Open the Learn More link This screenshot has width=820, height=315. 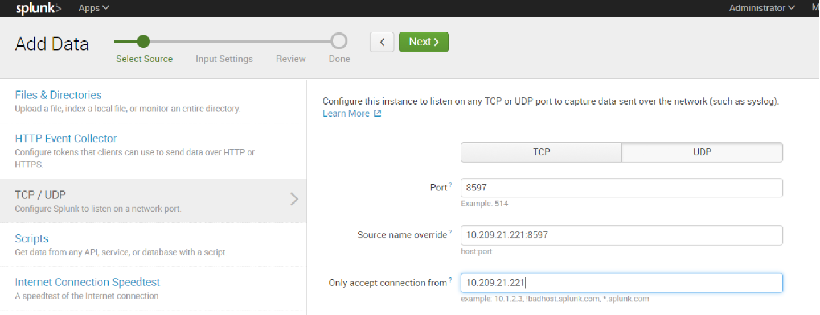(346, 114)
